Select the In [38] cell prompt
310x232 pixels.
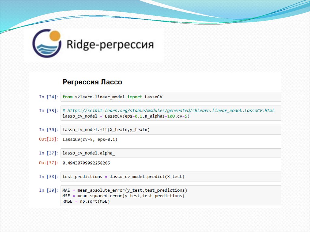click(x=48, y=177)
